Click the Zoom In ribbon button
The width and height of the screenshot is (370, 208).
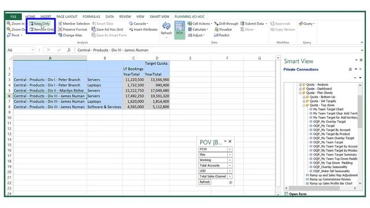pyautogui.click(x=16, y=24)
